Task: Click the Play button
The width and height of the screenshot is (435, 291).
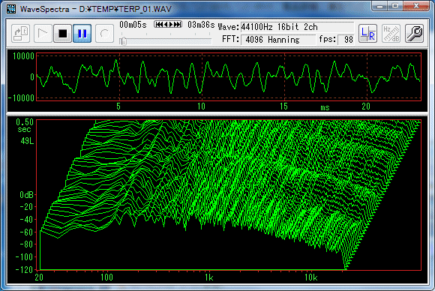Action: tap(43, 34)
